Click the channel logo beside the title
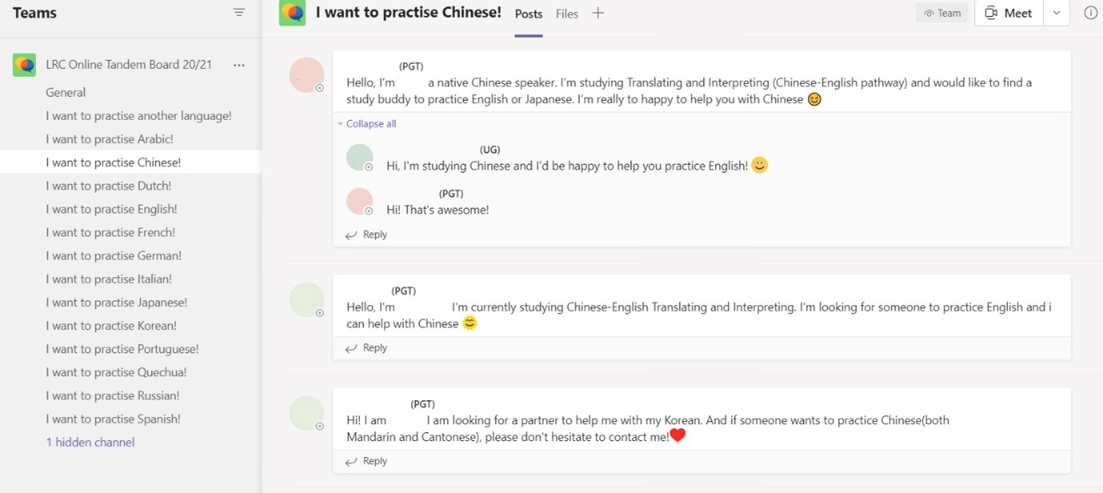Image resolution: width=1103 pixels, height=493 pixels. pyautogui.click(x=292, y=14)
